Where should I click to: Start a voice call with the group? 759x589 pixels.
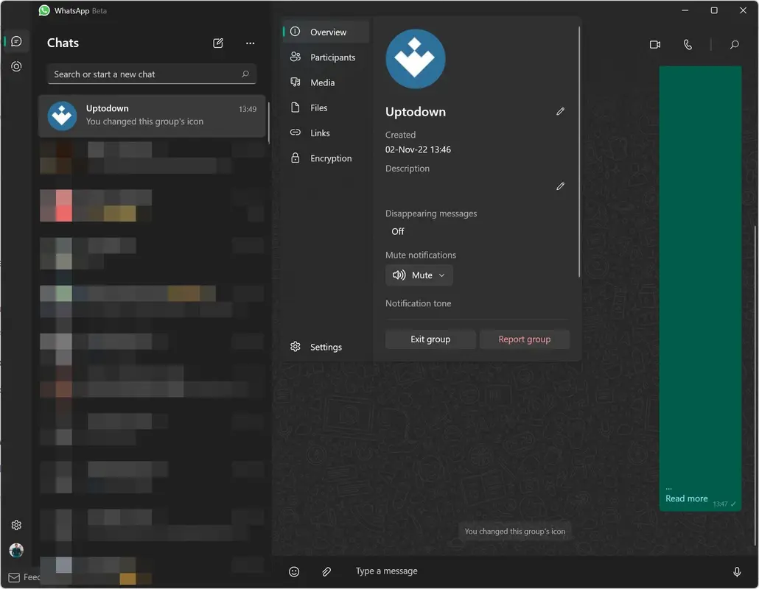pyautogui.click(x=688, y=44)
